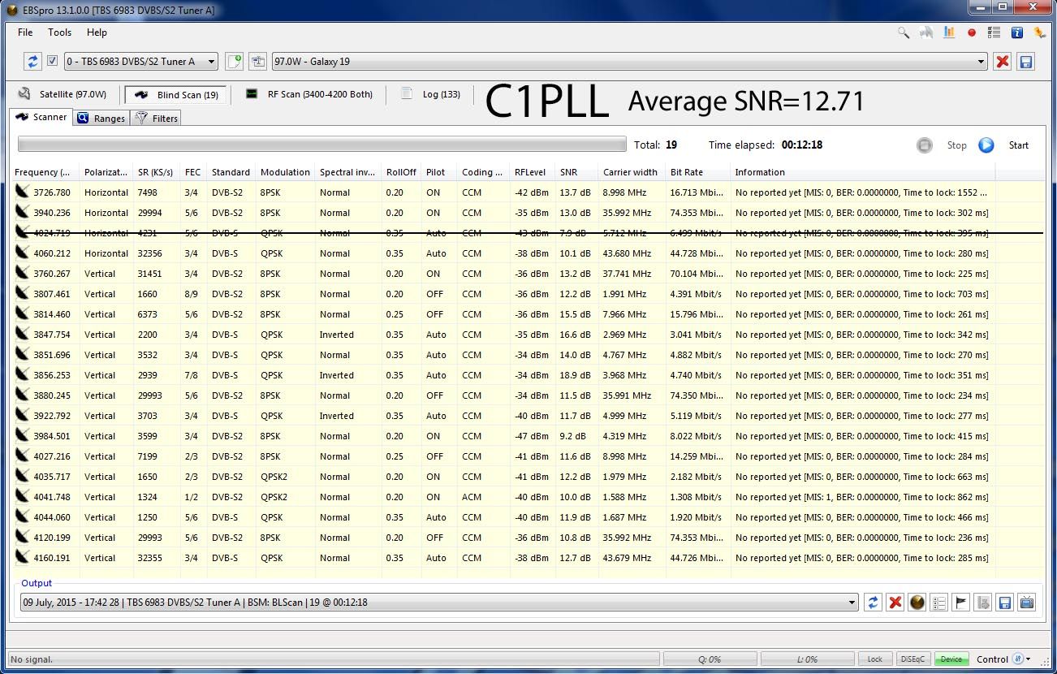Click the Lock button in status bar
This screenshot has height=674, width=1057.
point(874,659)
